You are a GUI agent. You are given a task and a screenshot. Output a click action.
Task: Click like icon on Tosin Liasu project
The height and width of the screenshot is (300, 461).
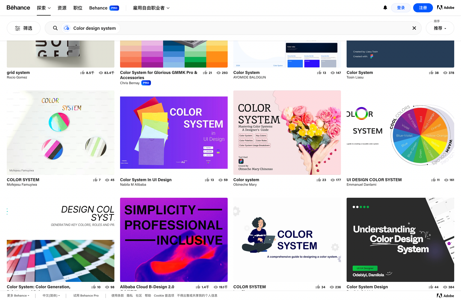[431, 73]
